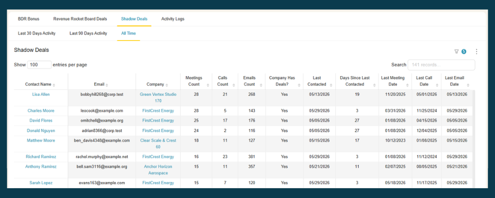The height and width of the screenshot is (198, 495).
Task: Open FirstCrest Energy in Richard Ramirez row
Action: (158, 157)
